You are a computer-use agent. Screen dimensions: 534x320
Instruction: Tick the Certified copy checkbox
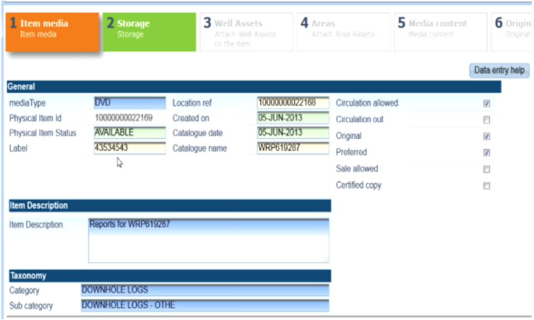(487, 186)
